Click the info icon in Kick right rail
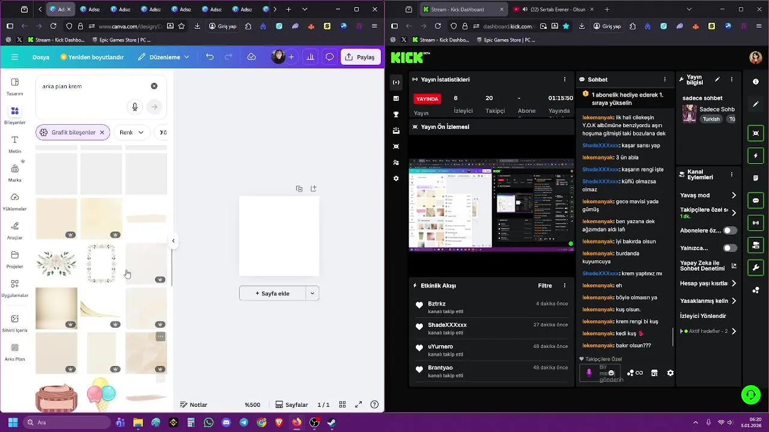This screenshot has width=769, height=432. [756, 81]
